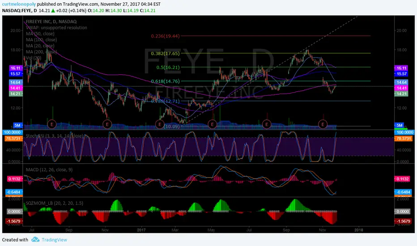Click the 'Vol (20)' volume indicator label
This screenshot has height=246, width=417.
coord(34,58)
